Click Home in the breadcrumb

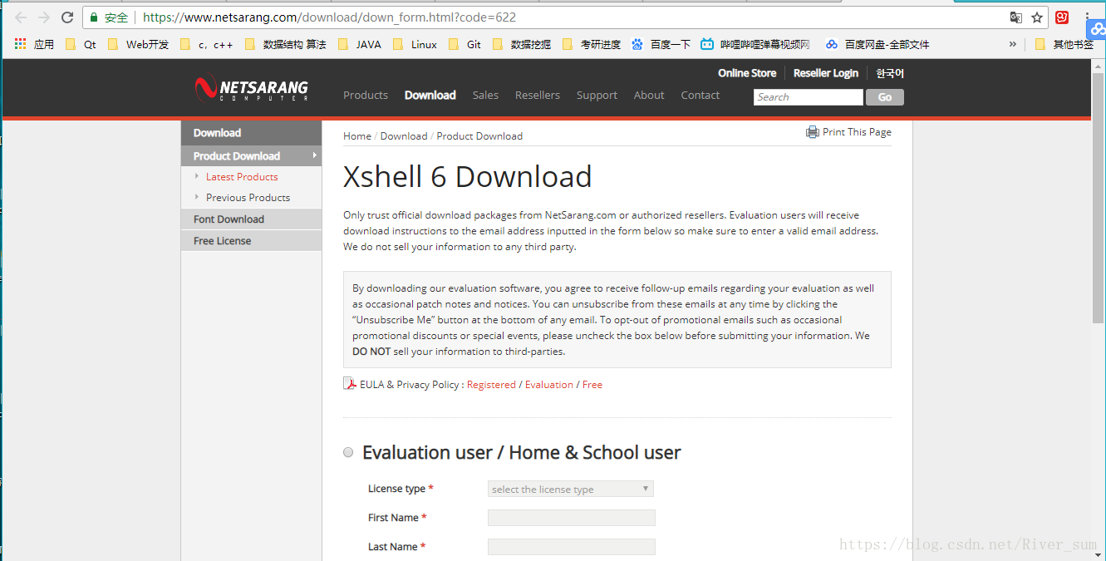tap(357, 136)
